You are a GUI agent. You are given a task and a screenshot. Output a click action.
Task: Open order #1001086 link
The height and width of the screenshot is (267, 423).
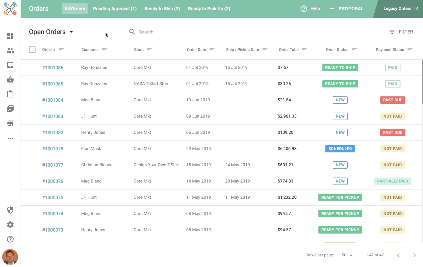52,68
